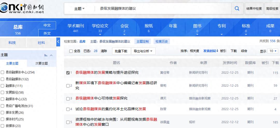Open the topic chart visualization icon
The image size is (280, 128).
(x=46, y=55)
